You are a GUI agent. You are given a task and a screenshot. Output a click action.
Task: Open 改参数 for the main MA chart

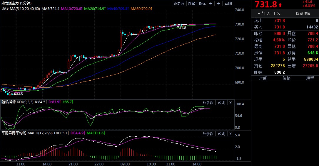pos(179,4)
